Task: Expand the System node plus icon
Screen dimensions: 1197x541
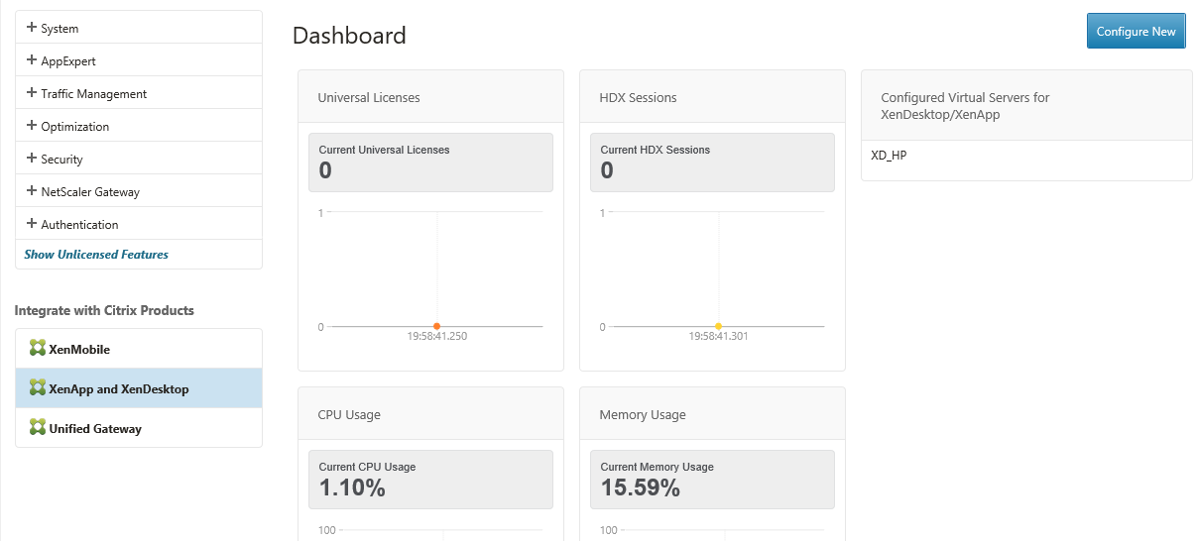Action: click(x=32, y=28)
